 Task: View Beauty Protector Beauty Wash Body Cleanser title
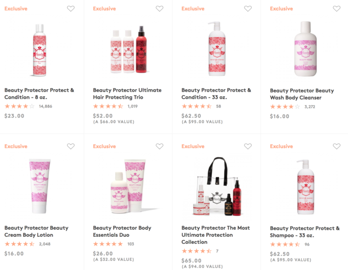click(302, 94)
